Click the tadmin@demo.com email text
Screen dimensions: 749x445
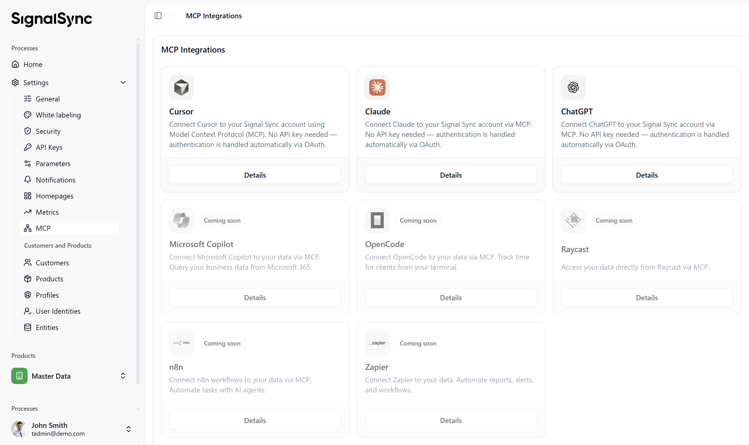tap(58, 433)
